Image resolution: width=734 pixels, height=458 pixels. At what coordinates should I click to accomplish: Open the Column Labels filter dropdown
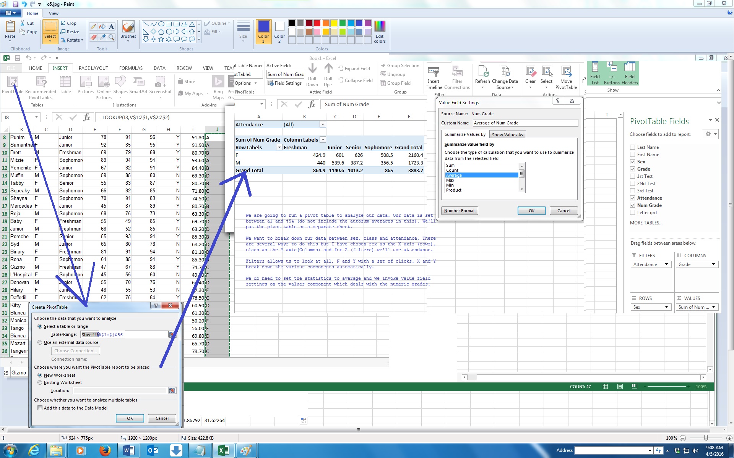point(323,140)
